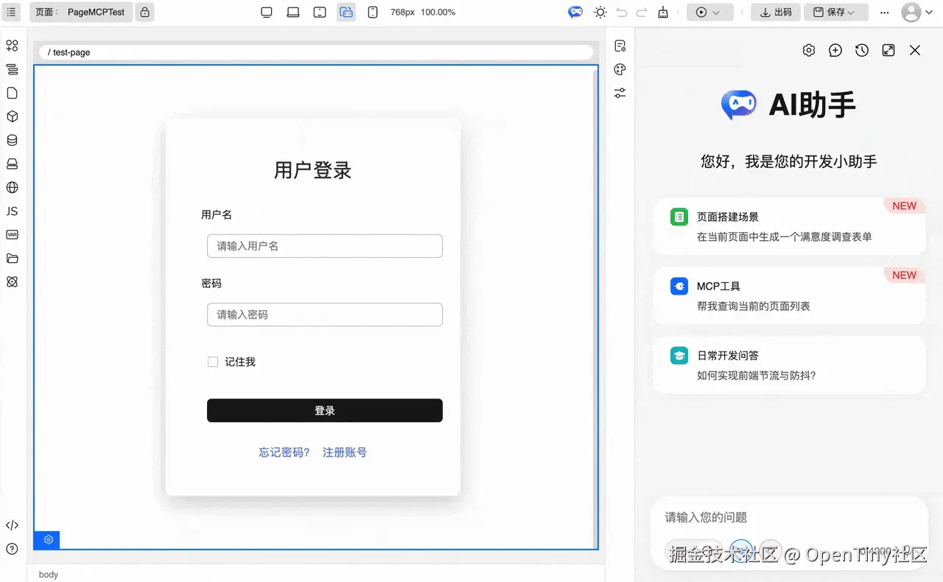The image size is (943, 582).
Task: Open the atom-shaped icon in the left sidebar
Action: (12, 281)
